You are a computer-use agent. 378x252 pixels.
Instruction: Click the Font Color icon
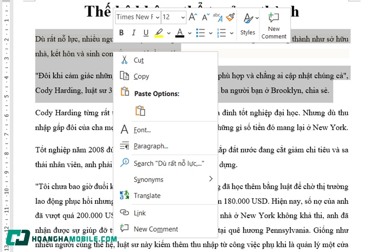(180, 33)
